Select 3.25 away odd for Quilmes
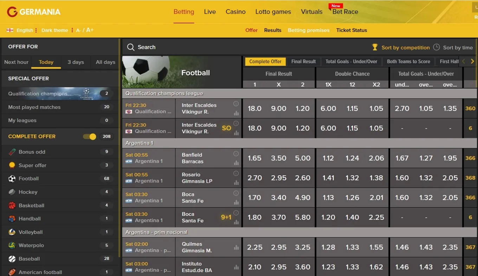The height and width of the screenshot is (276, 478). 303,247
